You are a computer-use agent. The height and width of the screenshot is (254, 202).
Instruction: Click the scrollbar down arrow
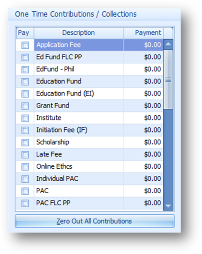pos(168,206)
